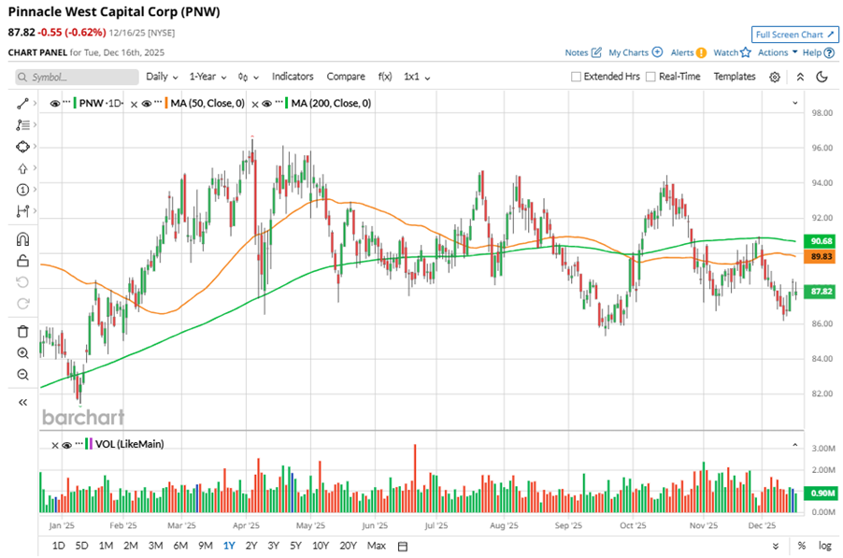Click the Full Screen Chart button
The height and width of the screenshot is (558, 843).
pyautogui.click(x=794, y=35)
